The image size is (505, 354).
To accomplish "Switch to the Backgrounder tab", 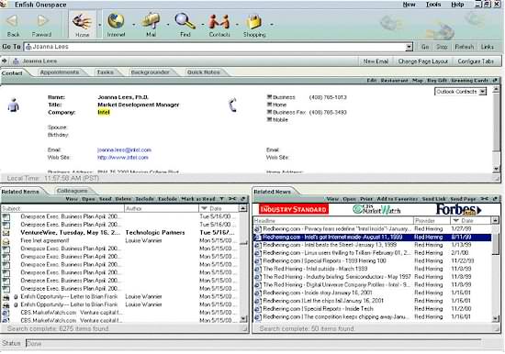I will click(x=150, y=72).
